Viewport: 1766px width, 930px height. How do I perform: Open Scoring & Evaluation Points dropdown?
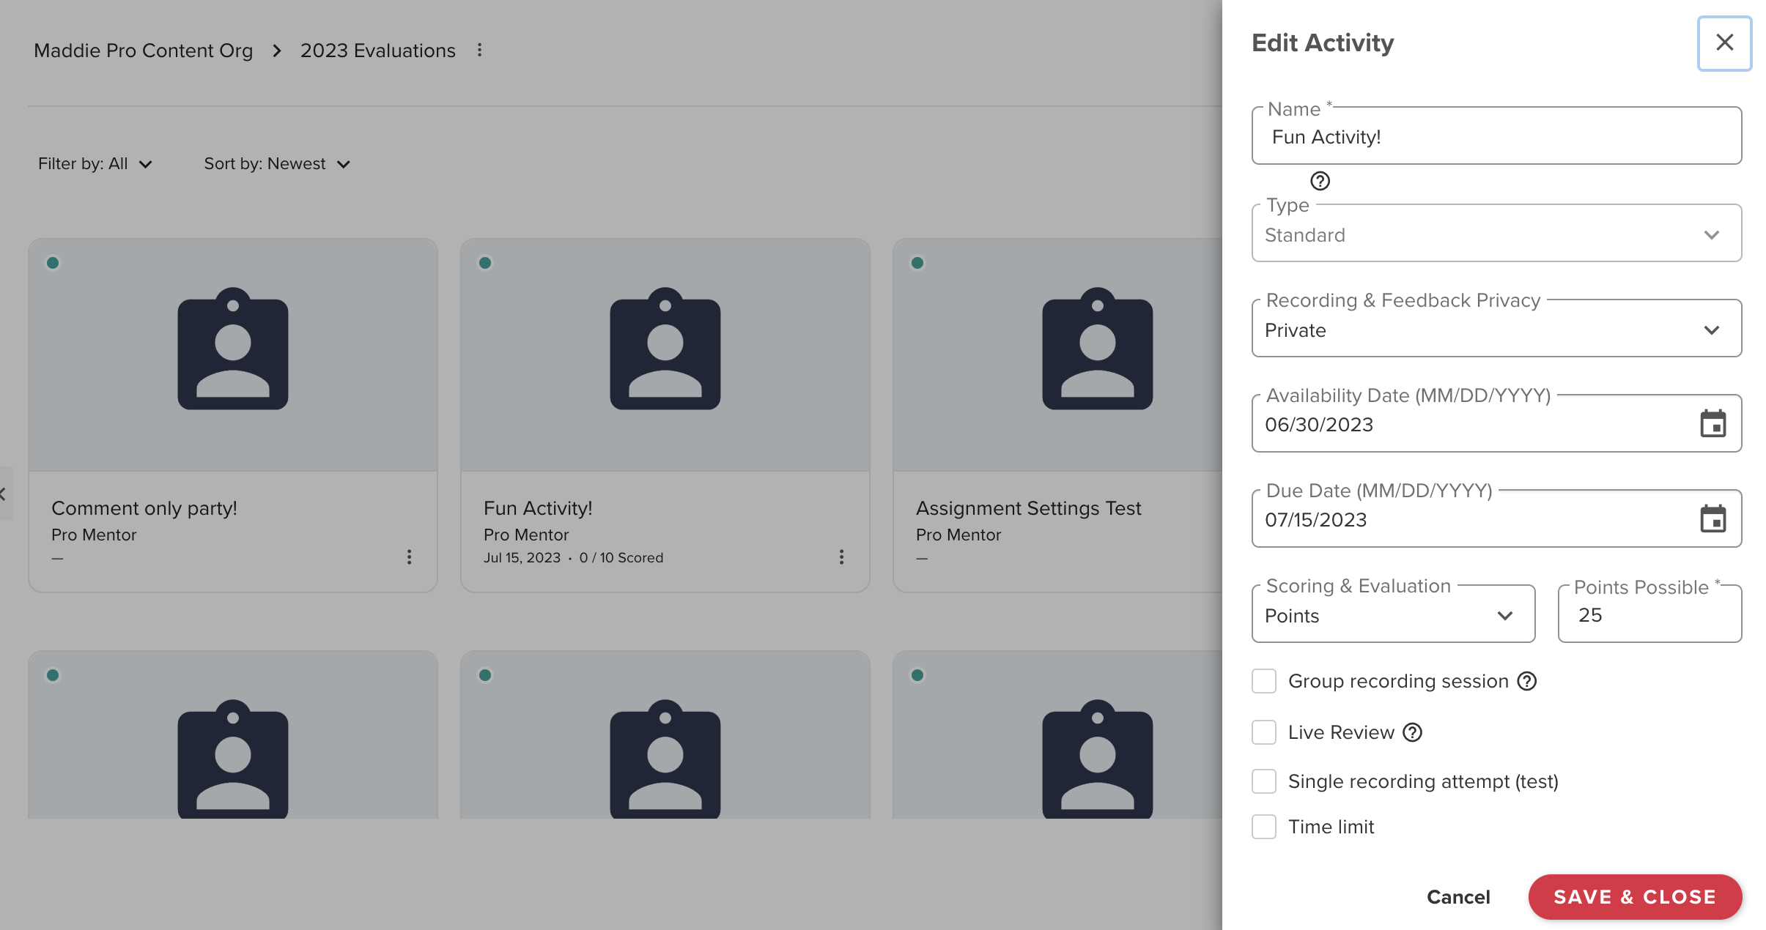(x=1393, y=614)
